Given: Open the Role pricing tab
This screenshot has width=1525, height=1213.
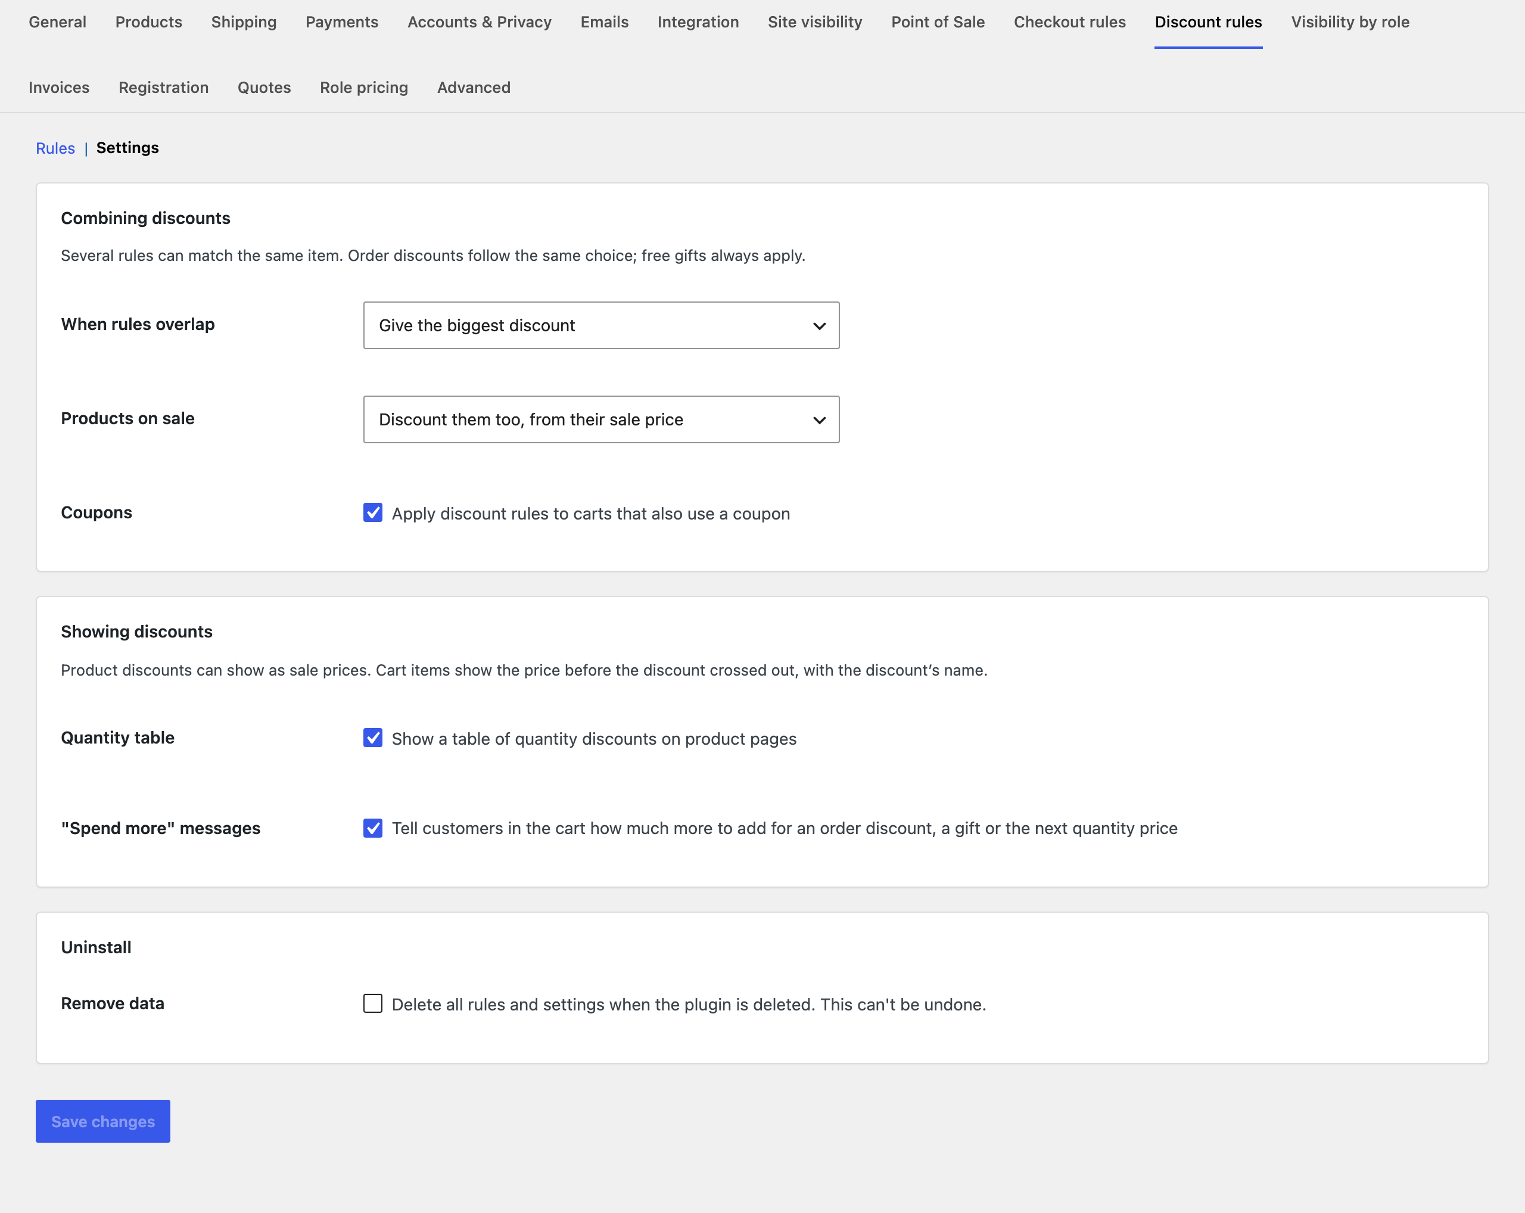Looking at the screenshot, I should click(x=363, y=88).
